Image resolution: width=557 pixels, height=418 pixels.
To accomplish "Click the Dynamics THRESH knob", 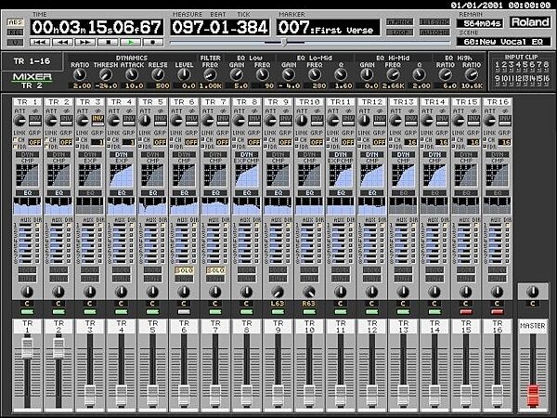I will pyautogui.click(x=106, y=74).
